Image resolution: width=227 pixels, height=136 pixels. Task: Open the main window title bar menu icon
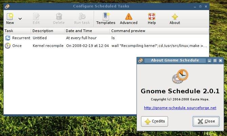(7, 6)
